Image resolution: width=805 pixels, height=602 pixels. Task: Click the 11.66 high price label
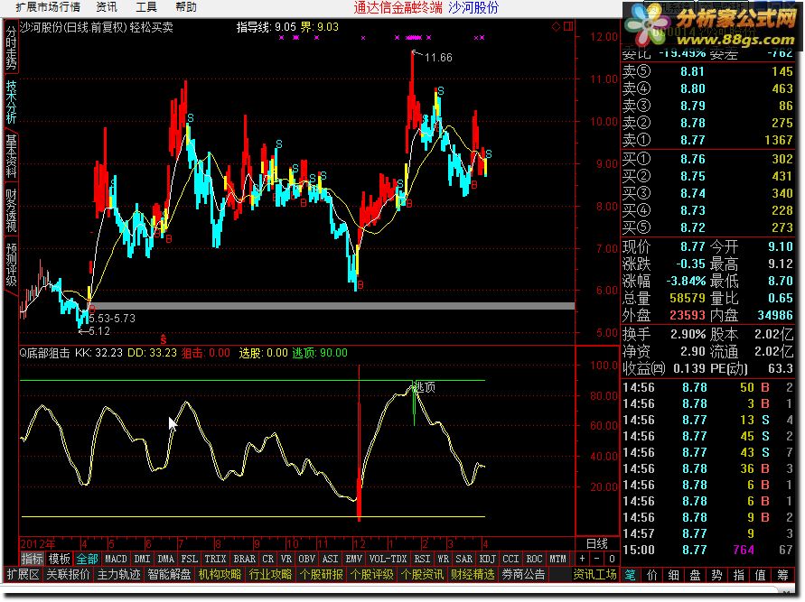pyautogui.click(x=438, y=58)
